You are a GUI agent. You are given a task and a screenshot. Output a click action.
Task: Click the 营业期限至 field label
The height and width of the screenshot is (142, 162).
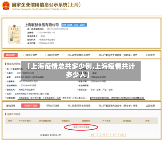[84, 85]
